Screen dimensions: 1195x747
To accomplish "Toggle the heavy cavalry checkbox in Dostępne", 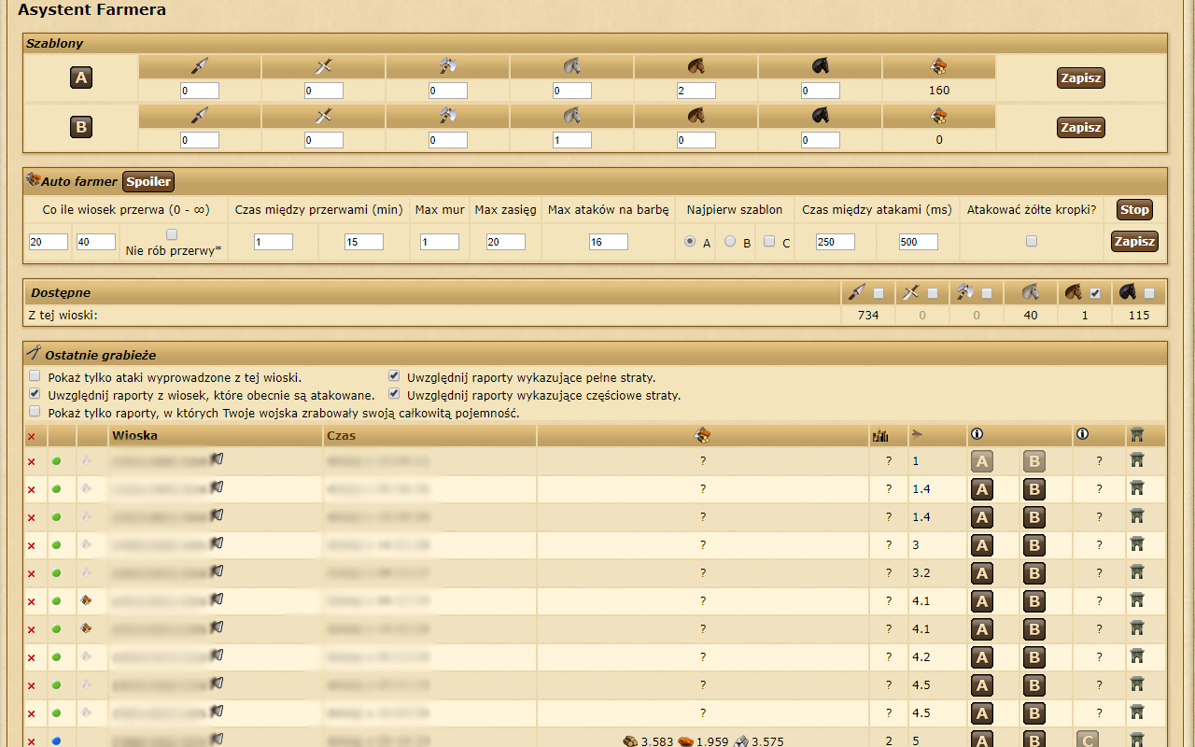I will point(1149,293).
